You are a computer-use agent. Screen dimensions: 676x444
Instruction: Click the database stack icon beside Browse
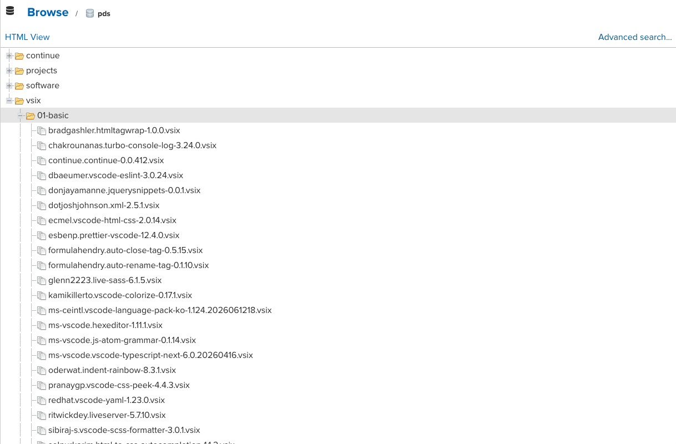click(10, 11)
